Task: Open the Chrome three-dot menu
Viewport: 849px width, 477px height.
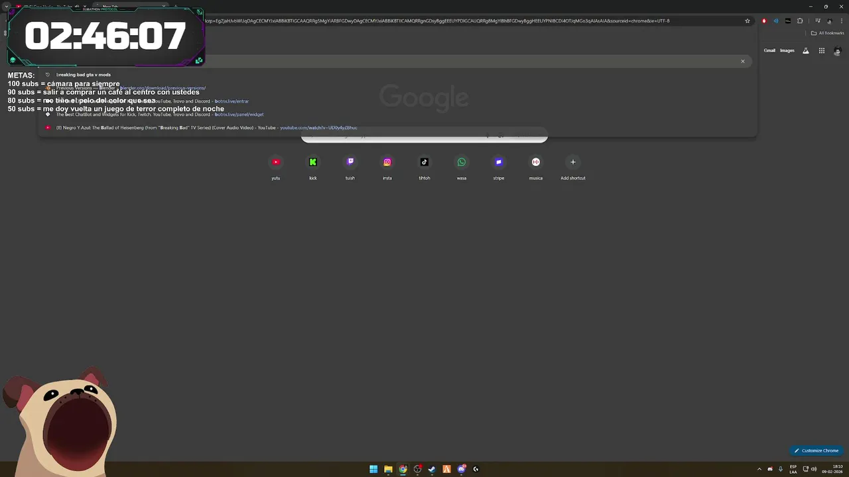Action: (x=841, y=21)
